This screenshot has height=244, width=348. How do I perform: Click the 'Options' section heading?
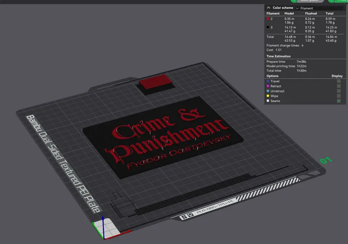pyautogui.click(x=272, y=76)
